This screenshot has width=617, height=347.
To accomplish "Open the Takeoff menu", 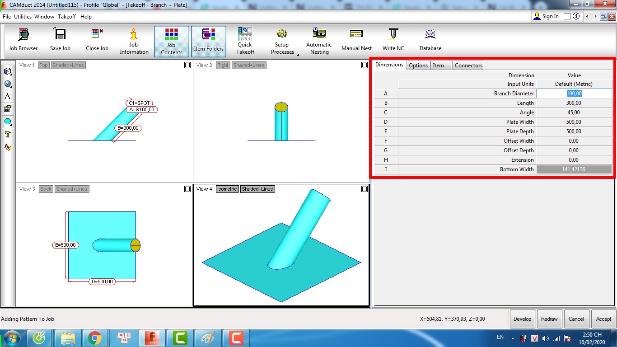I will (67, 17).
